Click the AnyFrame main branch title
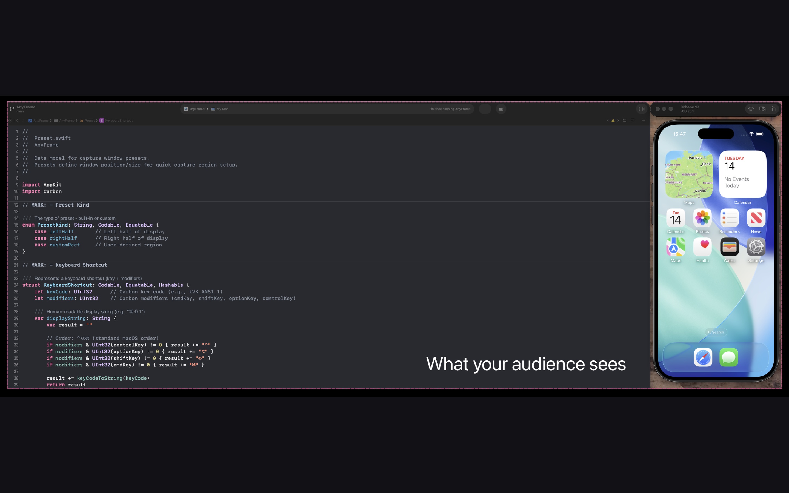The image size is (789, 493). pyautogui.click(x=26, y=109)
